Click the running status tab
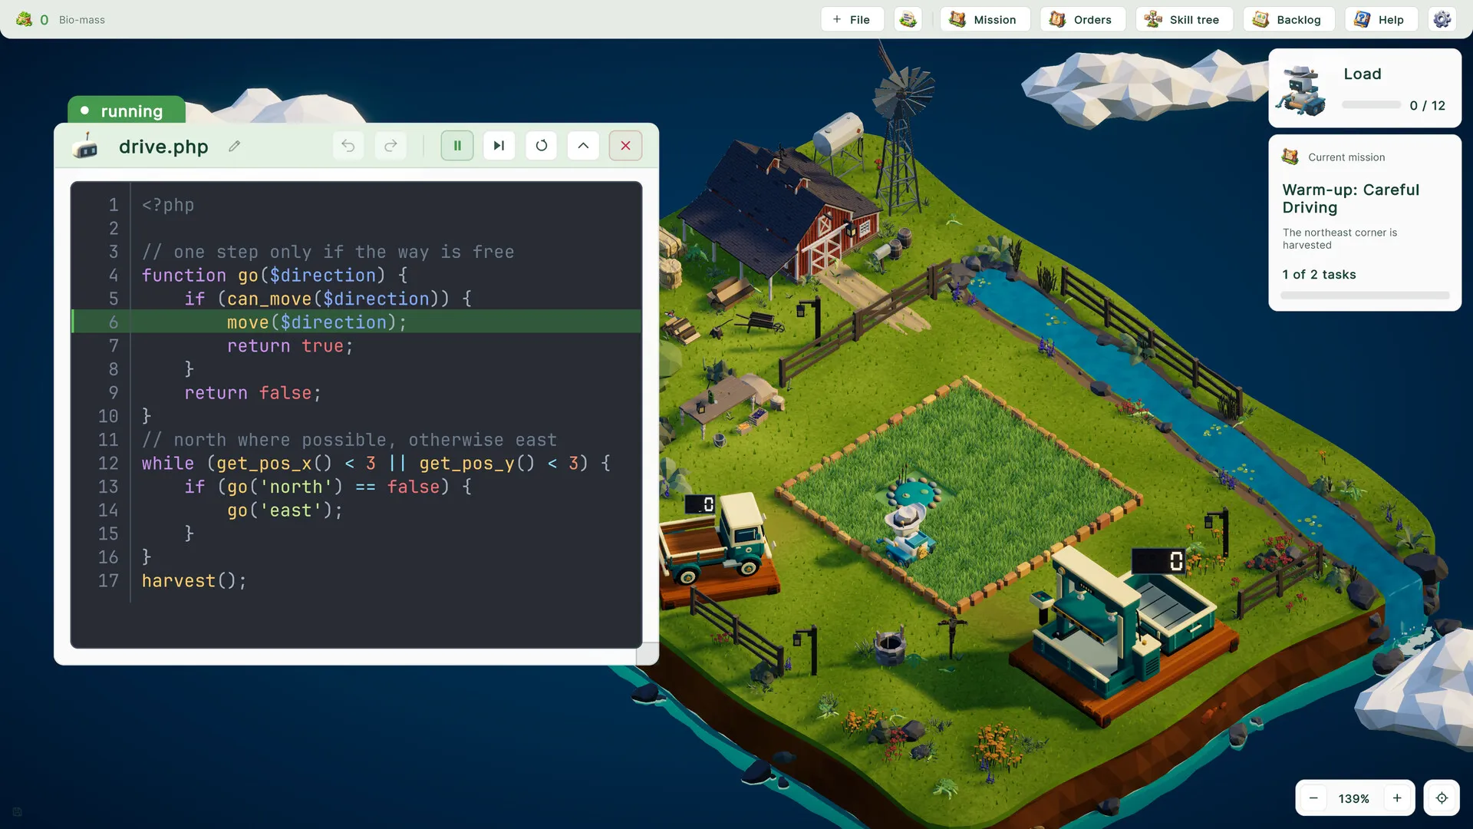This screenshot has width=1473, height=829. pyautogui.click(x=127, y=111)
